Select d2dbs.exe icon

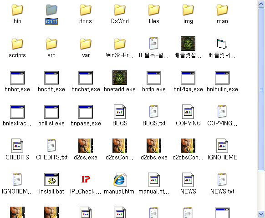[154, 146]
